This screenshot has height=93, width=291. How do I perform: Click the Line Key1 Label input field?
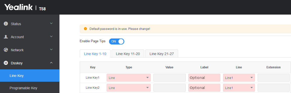[204, 78]
